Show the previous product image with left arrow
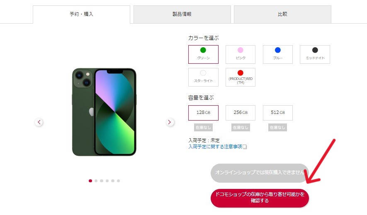 (39, 122)
